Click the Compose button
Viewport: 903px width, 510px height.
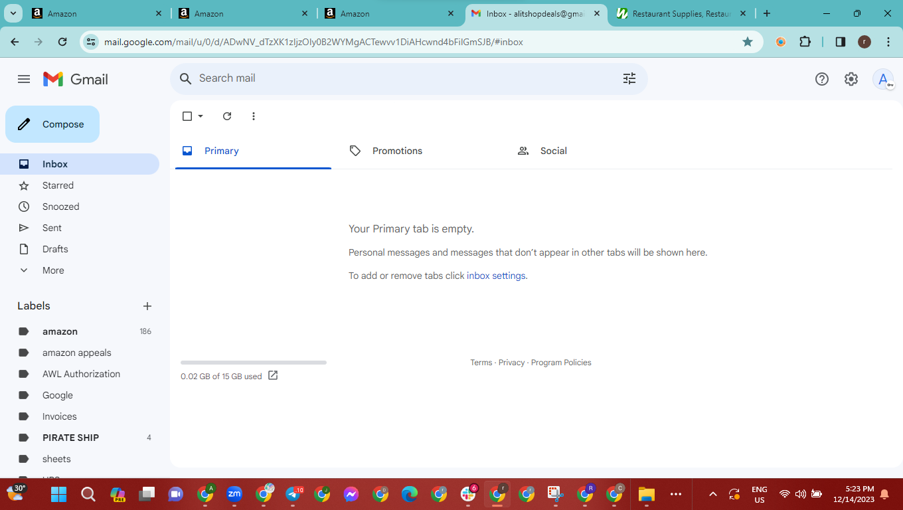[x=52, y=124]
